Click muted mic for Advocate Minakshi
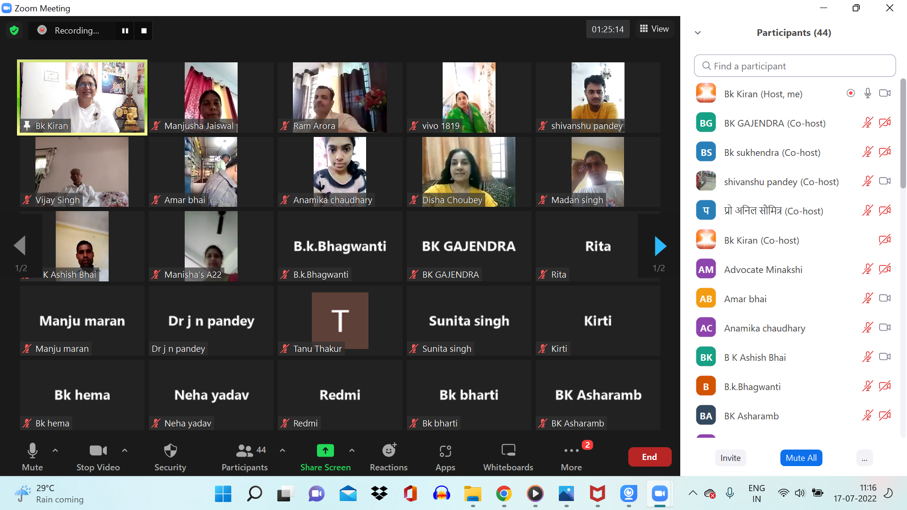This screenshot has height=510, width=907. 868,269
